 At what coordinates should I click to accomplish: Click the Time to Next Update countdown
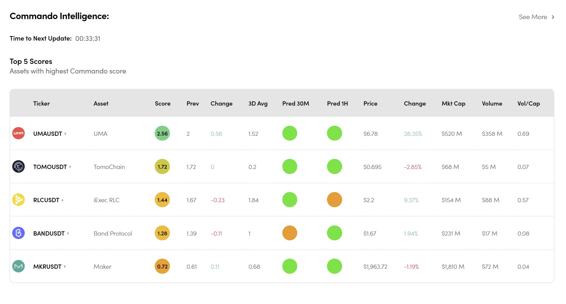[88, 39]
